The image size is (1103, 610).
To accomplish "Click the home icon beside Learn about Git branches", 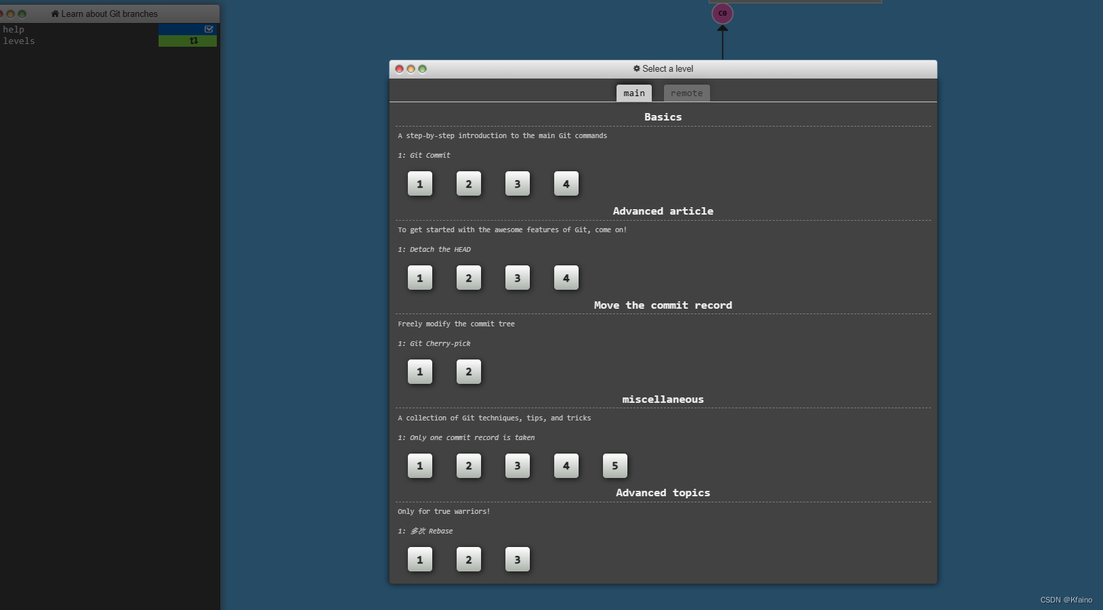I will point(55,14).
